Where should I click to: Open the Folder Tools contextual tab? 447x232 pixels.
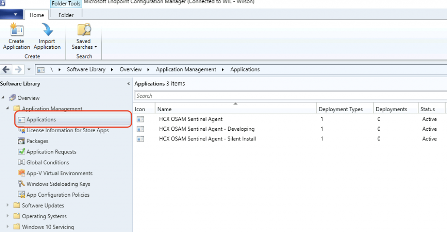(x=66, y=3)
